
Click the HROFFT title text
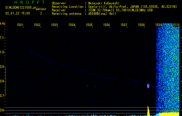click(30, 2)
